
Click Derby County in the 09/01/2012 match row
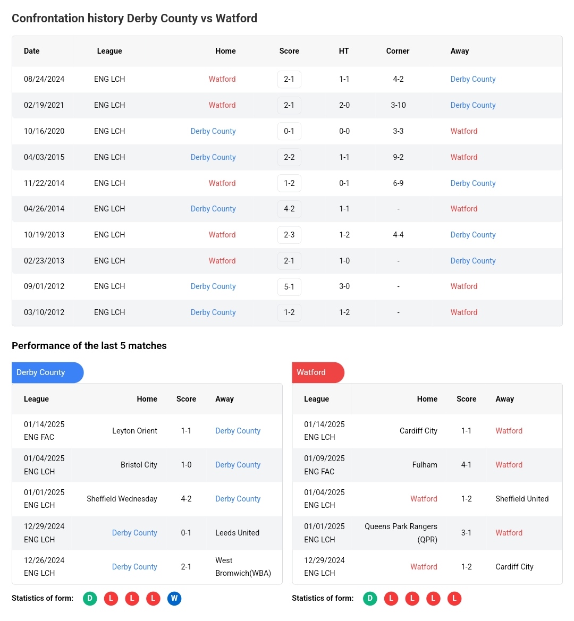coord(213,286)
